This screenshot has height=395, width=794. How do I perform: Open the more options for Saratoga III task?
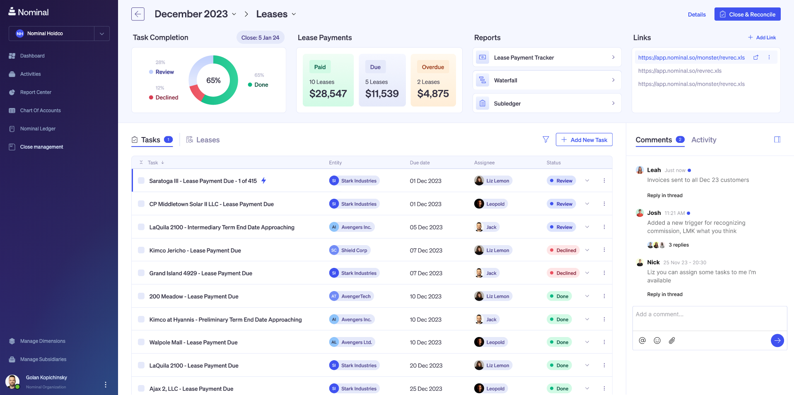tap(604, 181)
